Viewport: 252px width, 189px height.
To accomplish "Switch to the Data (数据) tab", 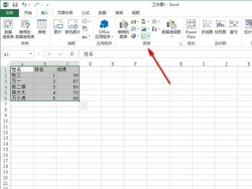I will 102,13.
